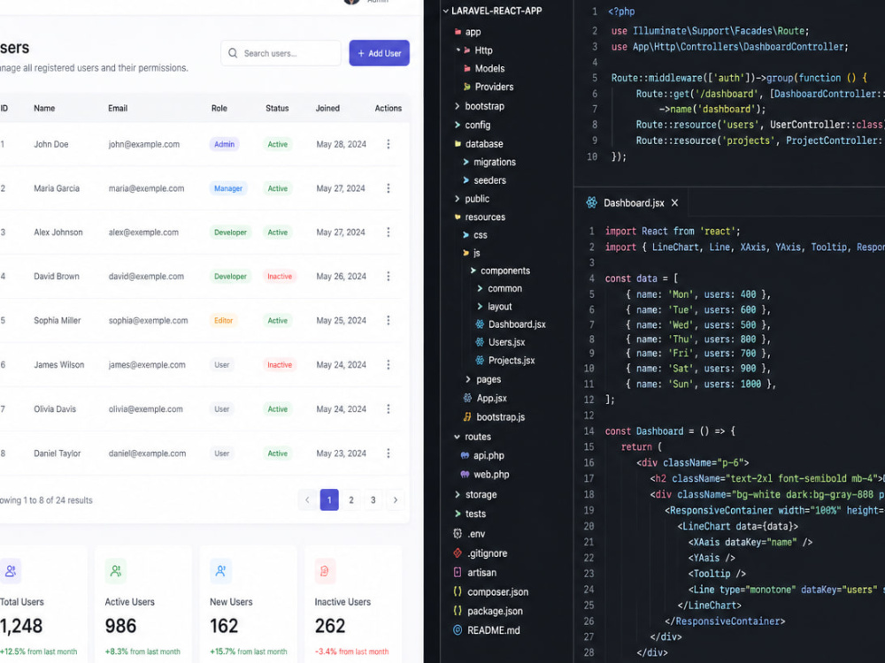Open api.php in routes
885x663 pixels.
[482, 455]
